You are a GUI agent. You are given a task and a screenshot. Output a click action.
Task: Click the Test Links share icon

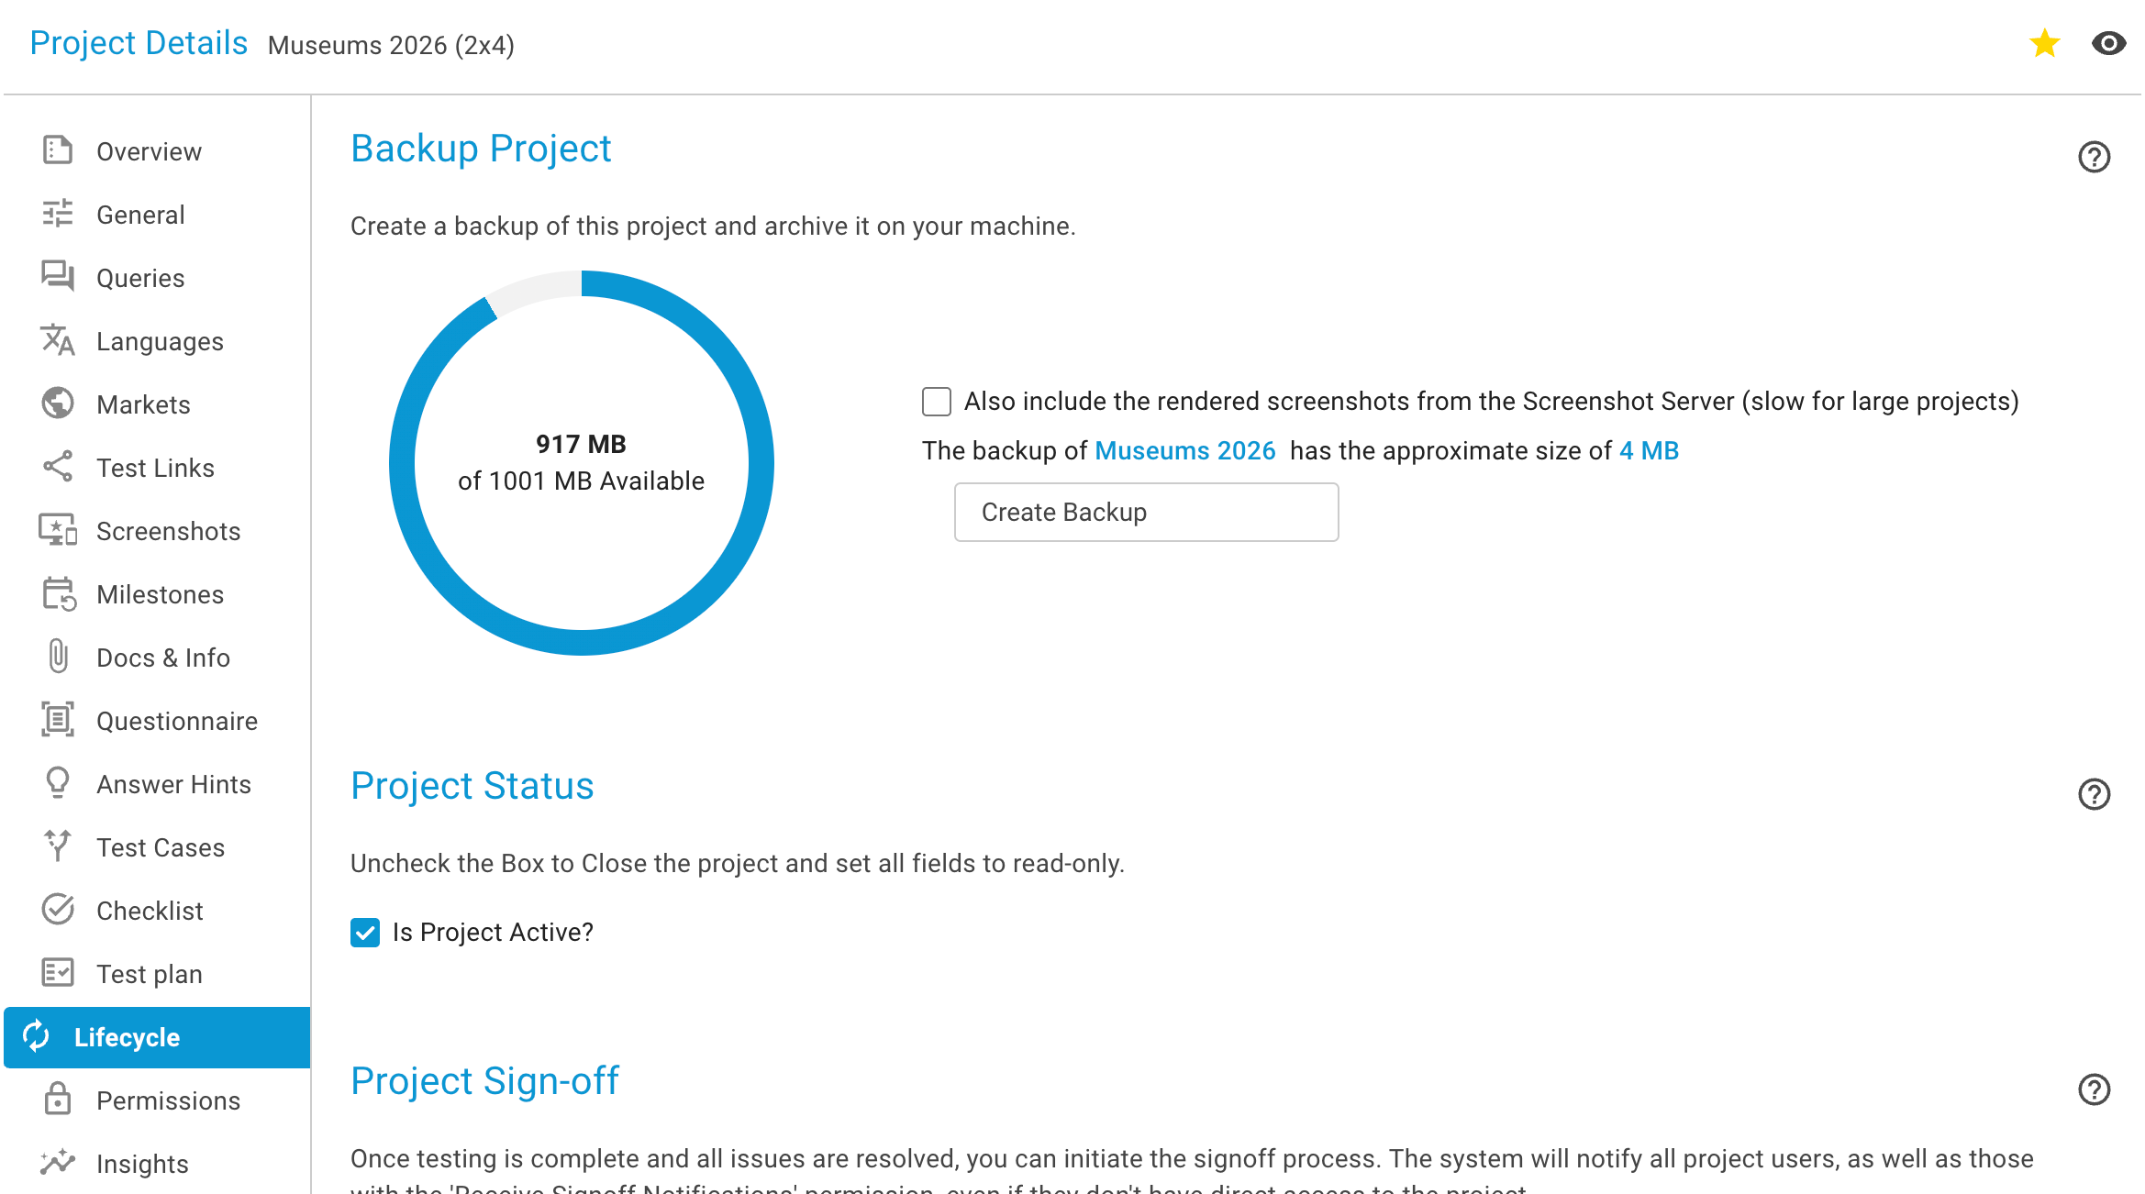58,467
